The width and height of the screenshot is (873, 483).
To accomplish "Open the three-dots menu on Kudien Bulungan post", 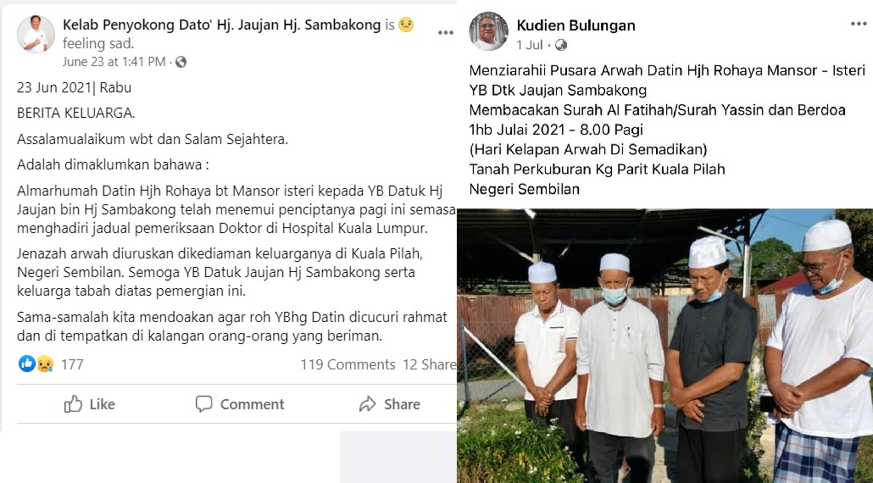I will click(x=859, y=24).
